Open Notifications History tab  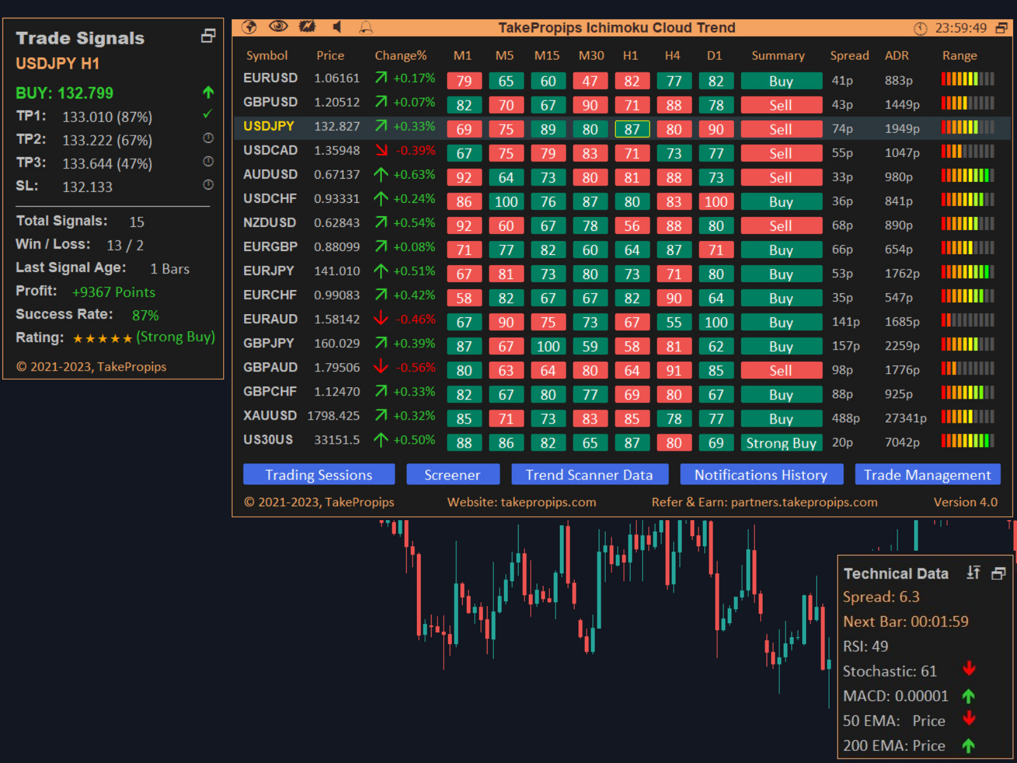761,474
